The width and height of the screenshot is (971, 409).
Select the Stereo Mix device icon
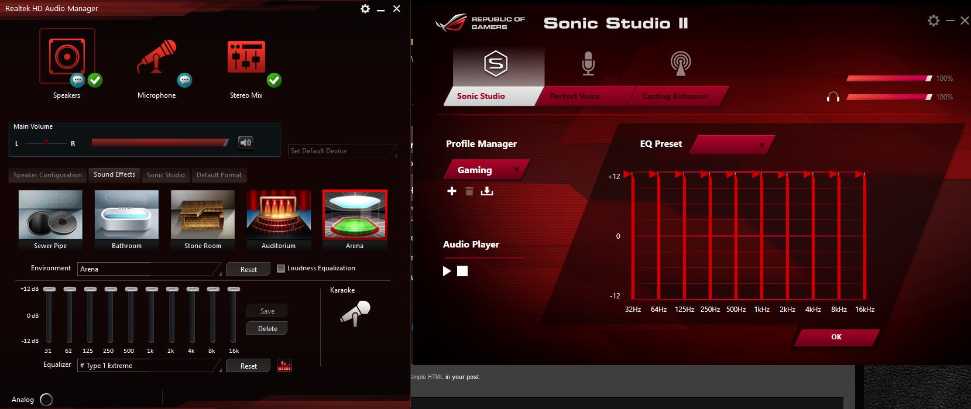pyautogui.click(x=246, y=57)
